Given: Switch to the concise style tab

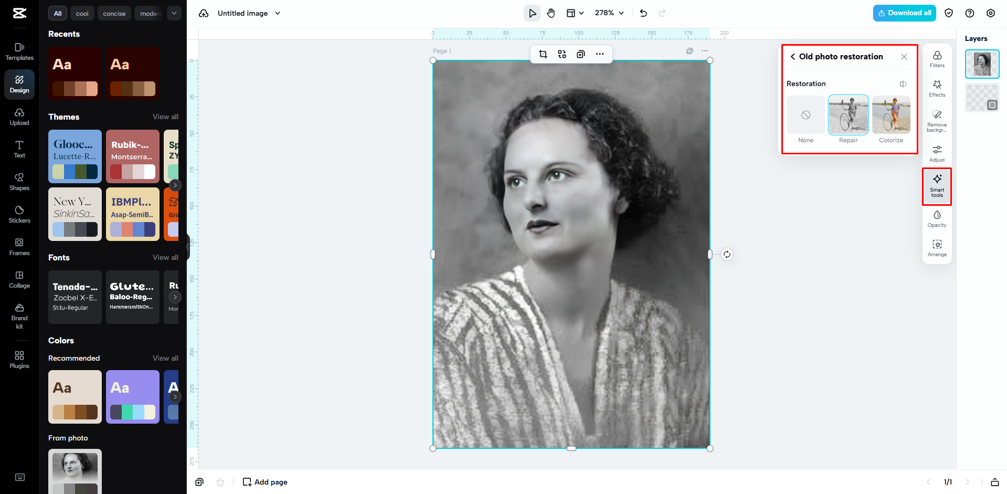Looking at the screenshot, I should pyautogui.click(x=114, y=13).
